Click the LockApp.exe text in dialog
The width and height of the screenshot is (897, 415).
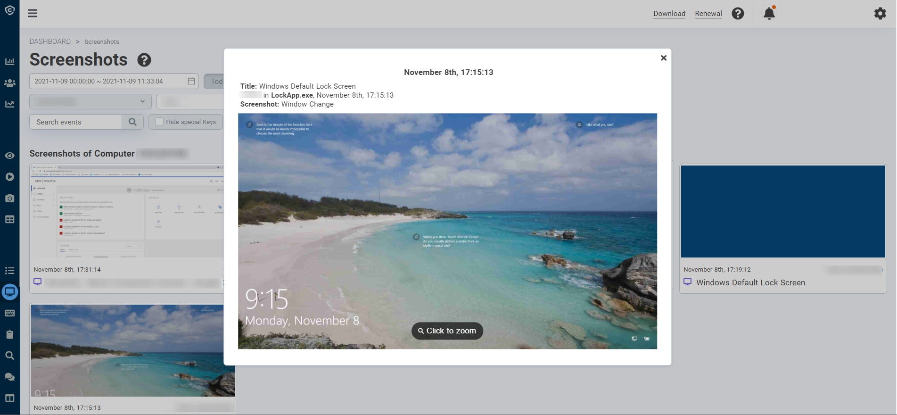click(292, 95)
